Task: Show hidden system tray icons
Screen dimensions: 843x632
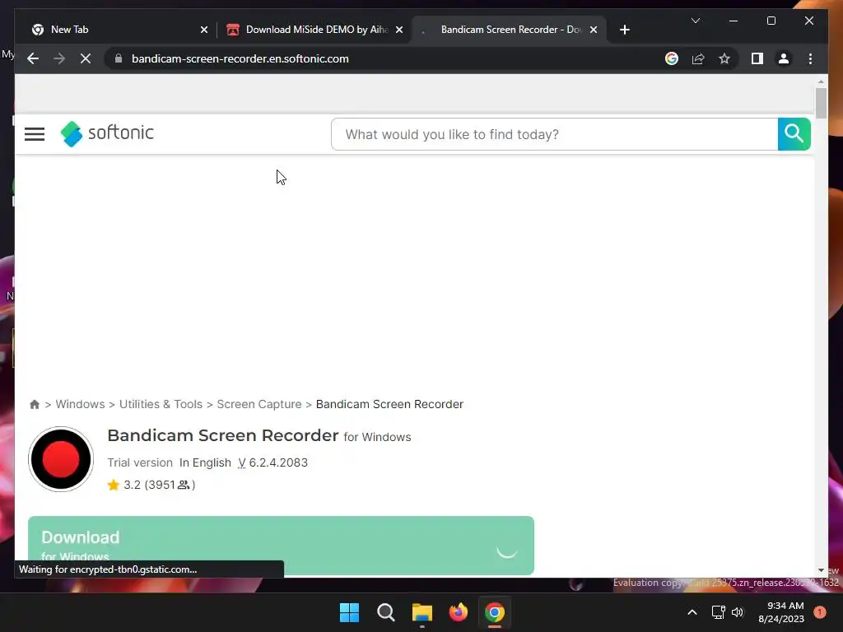Action: pyautogui.click(x=692, y=612)
